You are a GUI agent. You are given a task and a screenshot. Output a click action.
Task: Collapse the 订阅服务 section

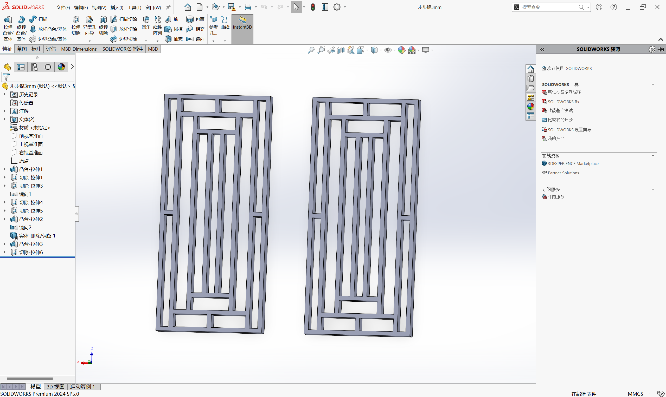653,189
